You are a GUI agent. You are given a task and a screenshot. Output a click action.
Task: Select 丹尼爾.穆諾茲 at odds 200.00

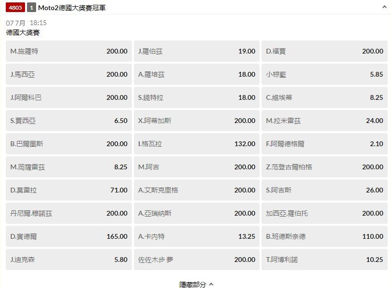tap(69, 213)
